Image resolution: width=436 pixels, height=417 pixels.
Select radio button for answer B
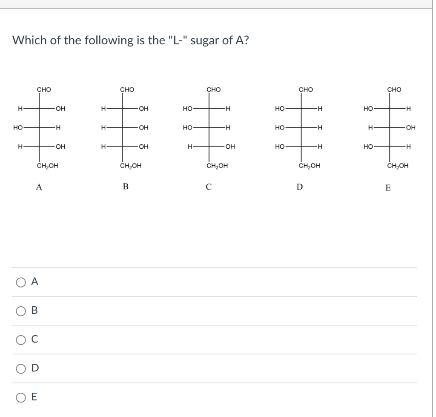click(20, 311)
